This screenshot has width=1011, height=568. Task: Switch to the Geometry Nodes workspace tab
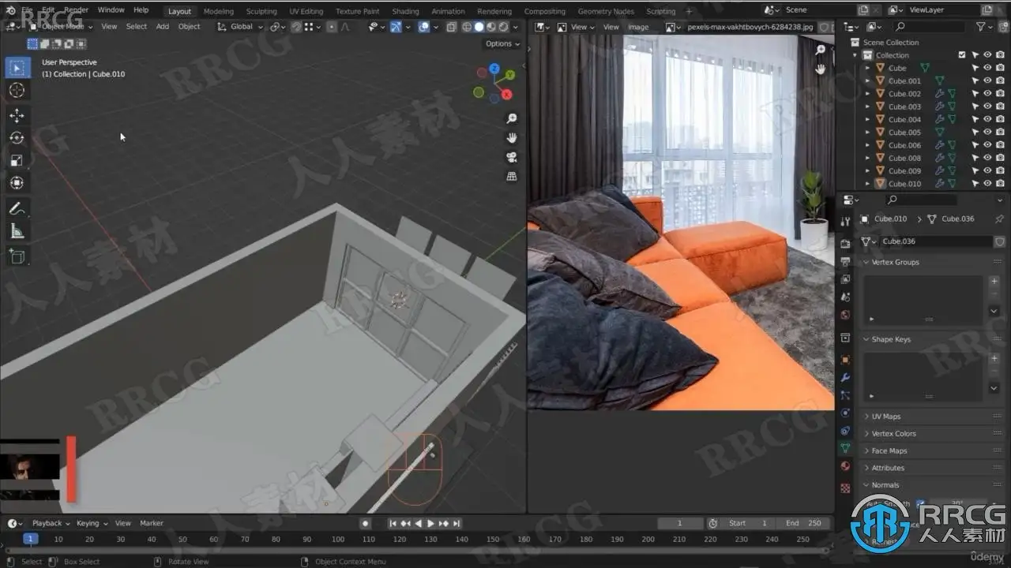pyautogui.click(x=606, y=11)
